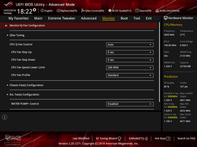The height and width of the screenshot is (147, 197).
Task: Open Qfan Control(F6) fan icon
Action: 83,11
